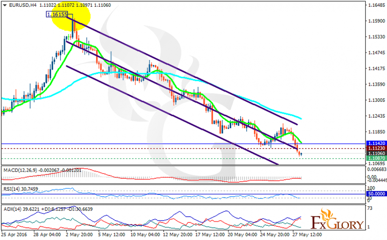
Task: Click the 5 May 12:00 time label
Action: tap(111, 235)
